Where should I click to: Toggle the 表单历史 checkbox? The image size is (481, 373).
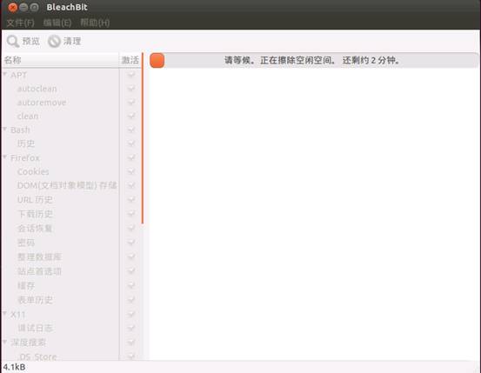(x=131, y=299)
